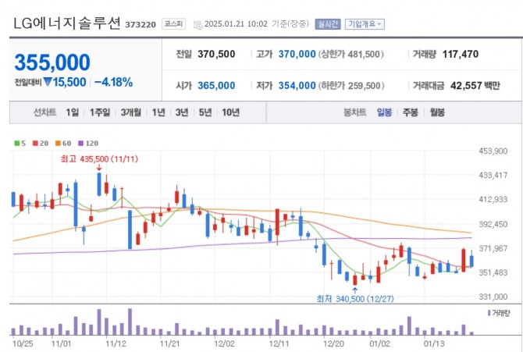Select the 일봉 daily candle chart
Viewport: 523px width, 352px height.
(384, 112)
